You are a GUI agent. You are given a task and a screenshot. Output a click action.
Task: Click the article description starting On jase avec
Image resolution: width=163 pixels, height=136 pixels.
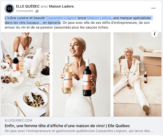(x=79, y=131)
